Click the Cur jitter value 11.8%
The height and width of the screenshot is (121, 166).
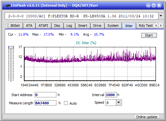[x=24, y=34]
